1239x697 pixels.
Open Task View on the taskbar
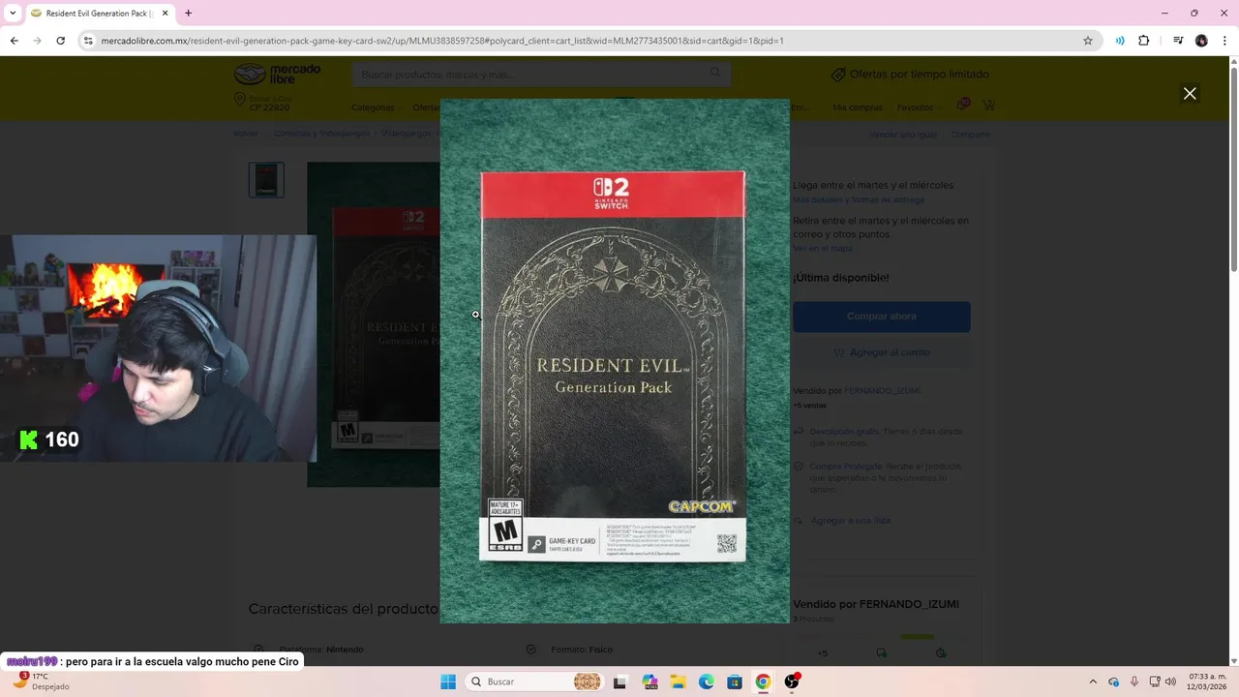tap(619, 682)
